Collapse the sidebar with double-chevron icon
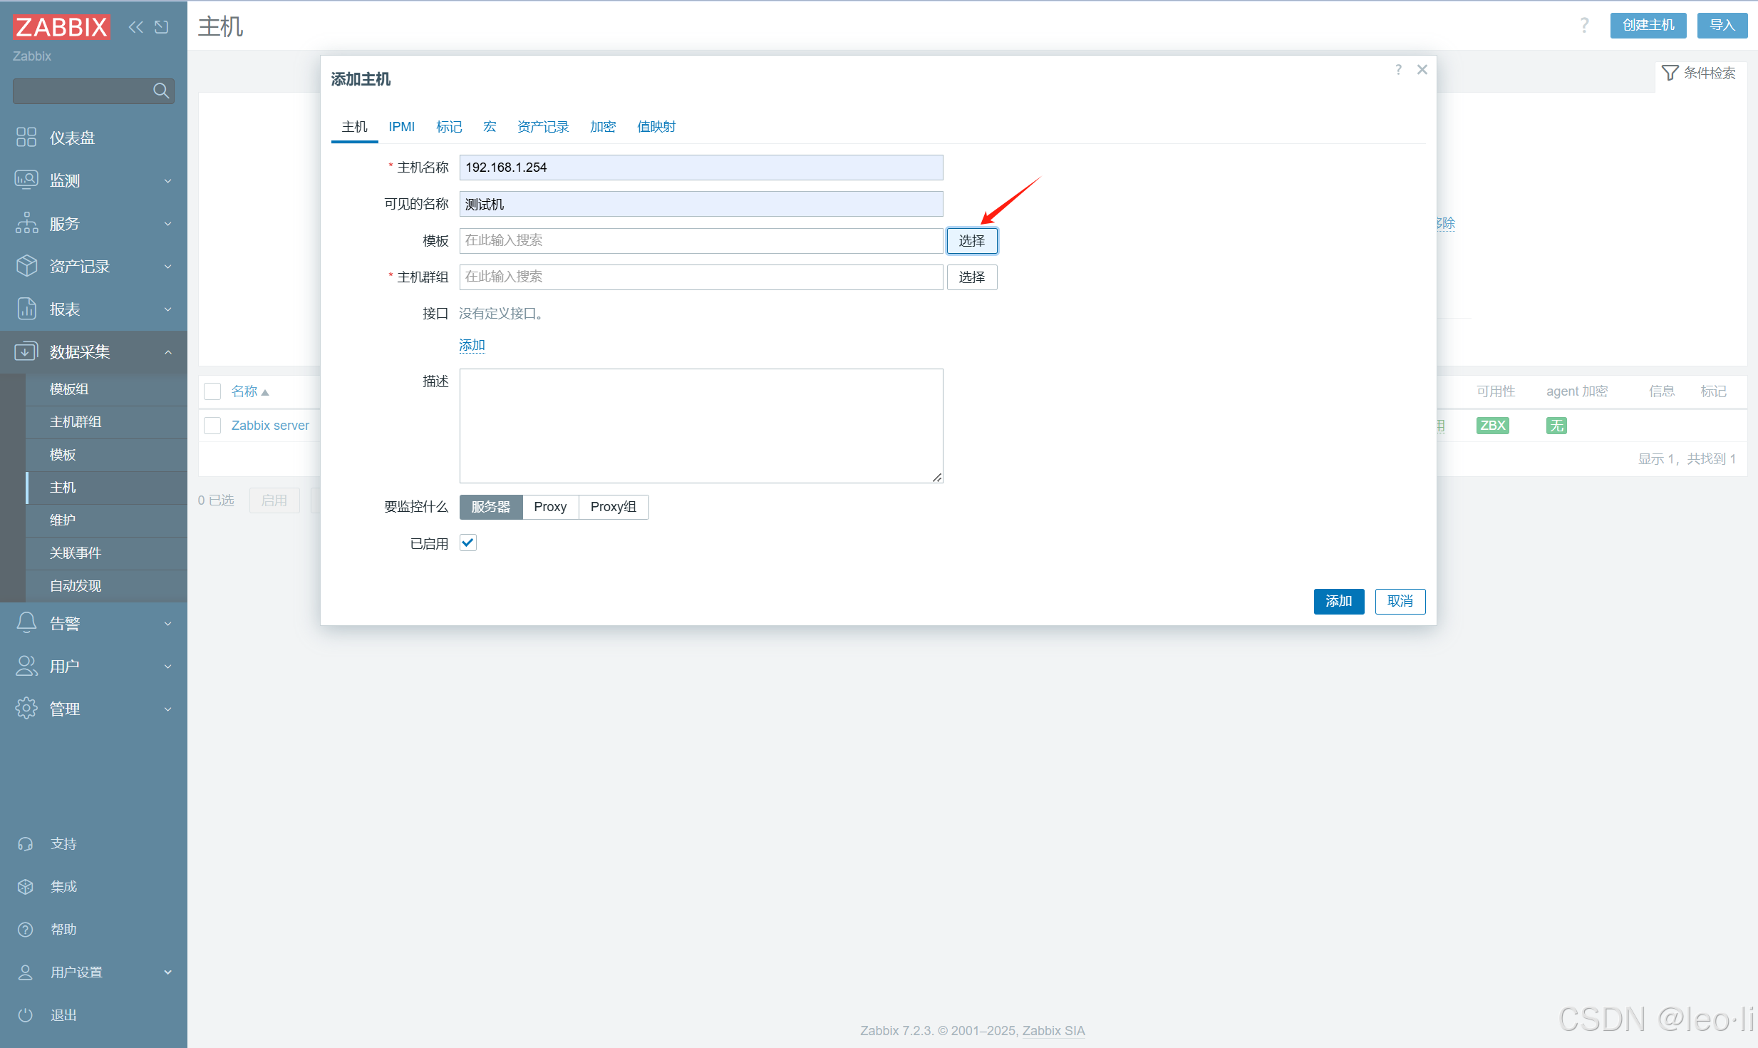 click(135, 27)
